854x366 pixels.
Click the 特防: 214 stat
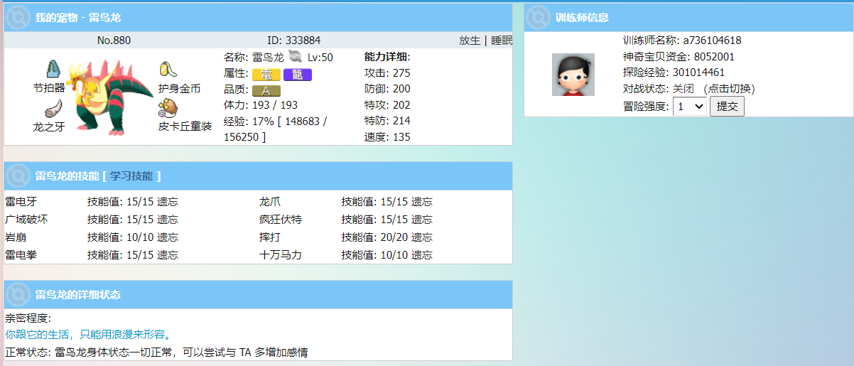pyautogui.click(x=387, y=121)
